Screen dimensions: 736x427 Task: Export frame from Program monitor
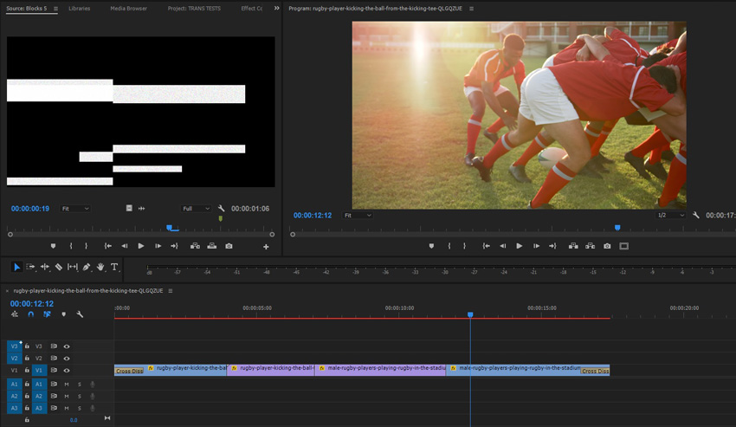tap(607, 246)
